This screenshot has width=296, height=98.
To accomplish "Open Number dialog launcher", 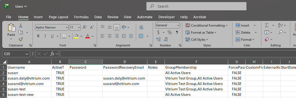I will coord(180,45).
